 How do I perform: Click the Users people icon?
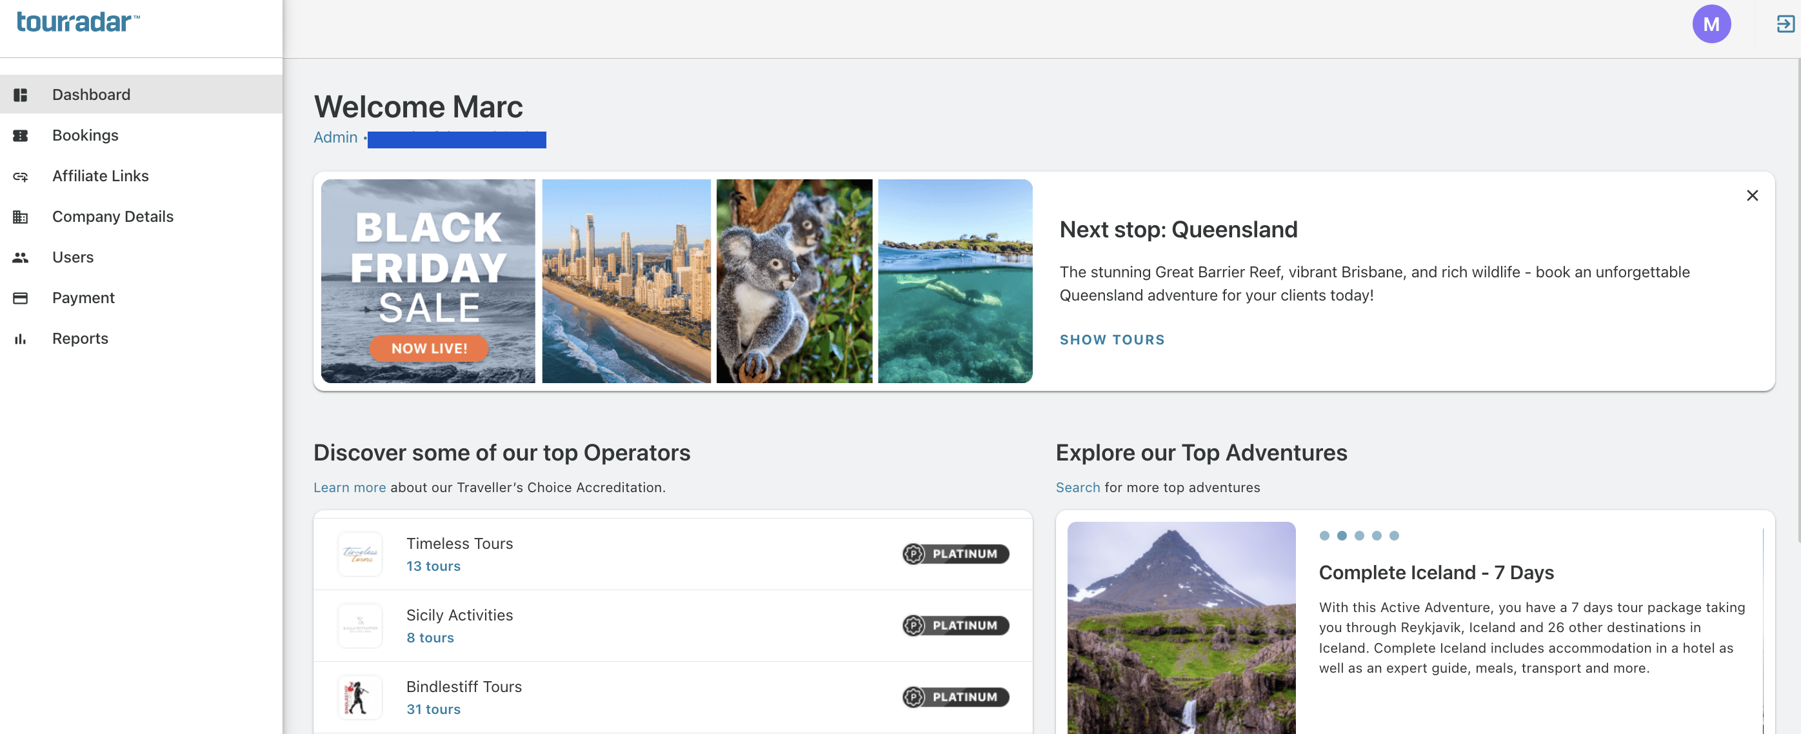[20, 257]
